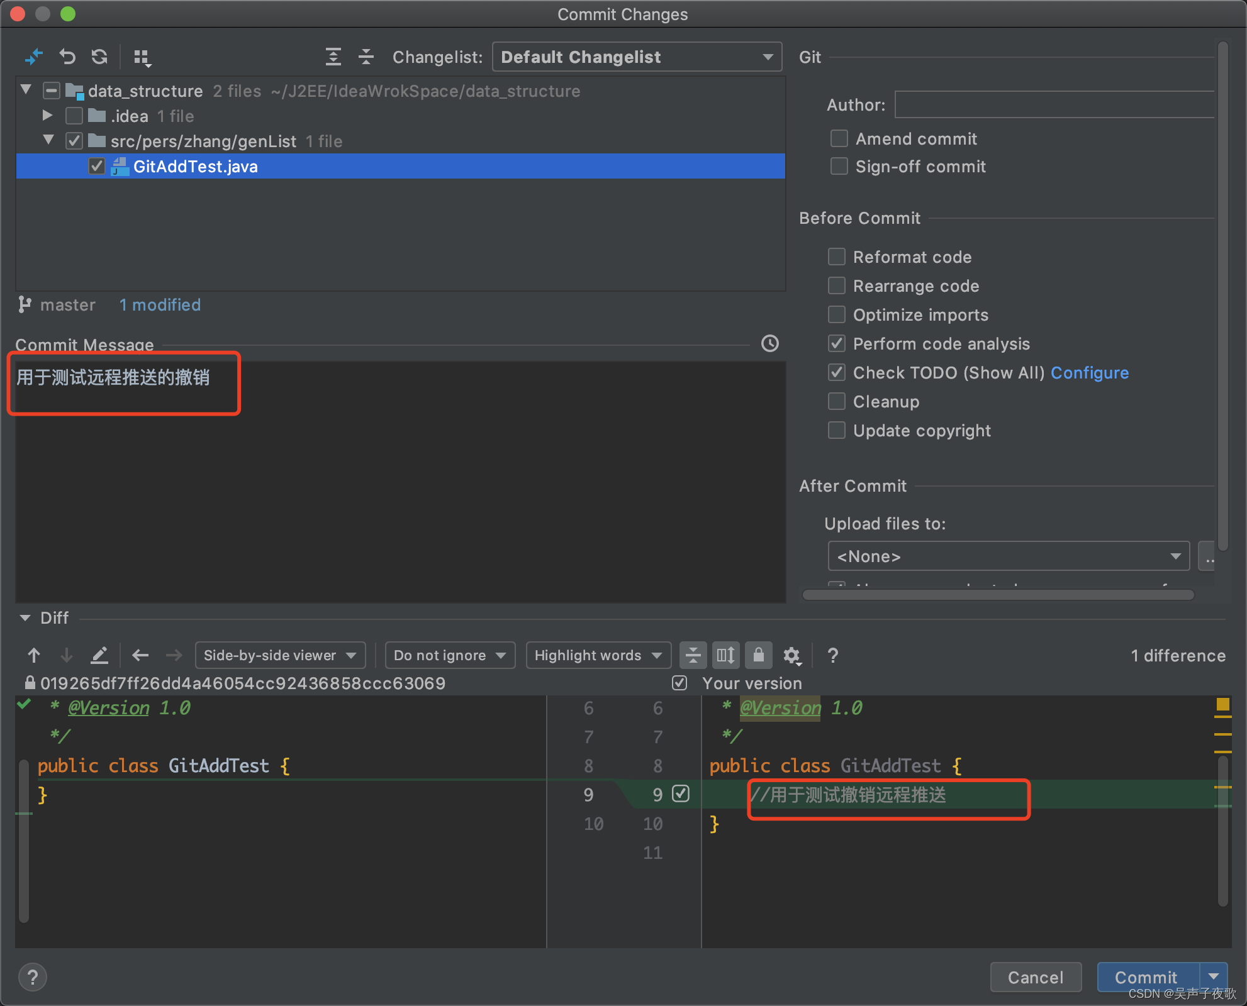Viewport: 1247px width, 1006px height.
Task: Click the next file right arrow
Action: 174,655
